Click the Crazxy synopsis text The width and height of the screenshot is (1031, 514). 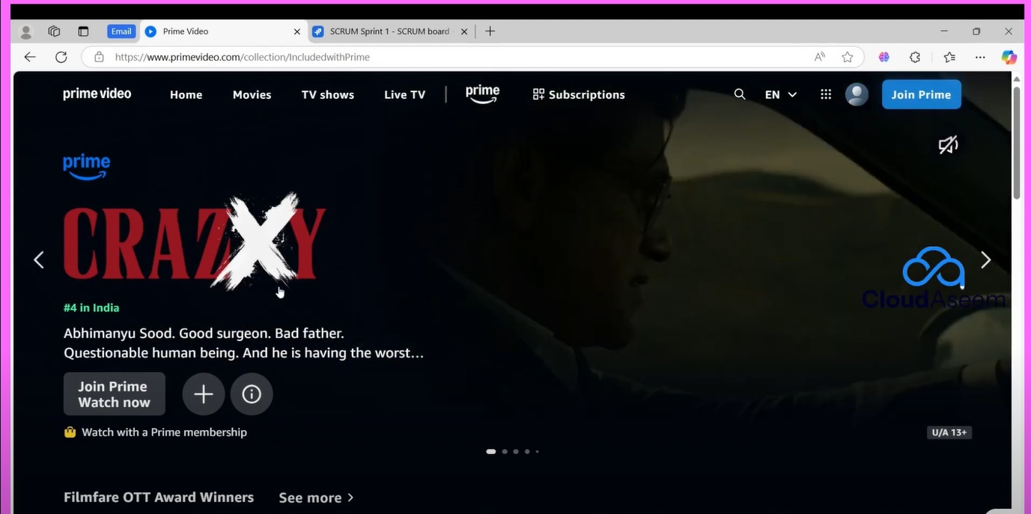tap(244, 343)
